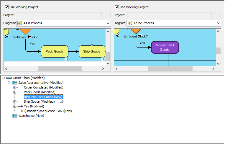Click the Online Shop pool icon in tree

9,78
